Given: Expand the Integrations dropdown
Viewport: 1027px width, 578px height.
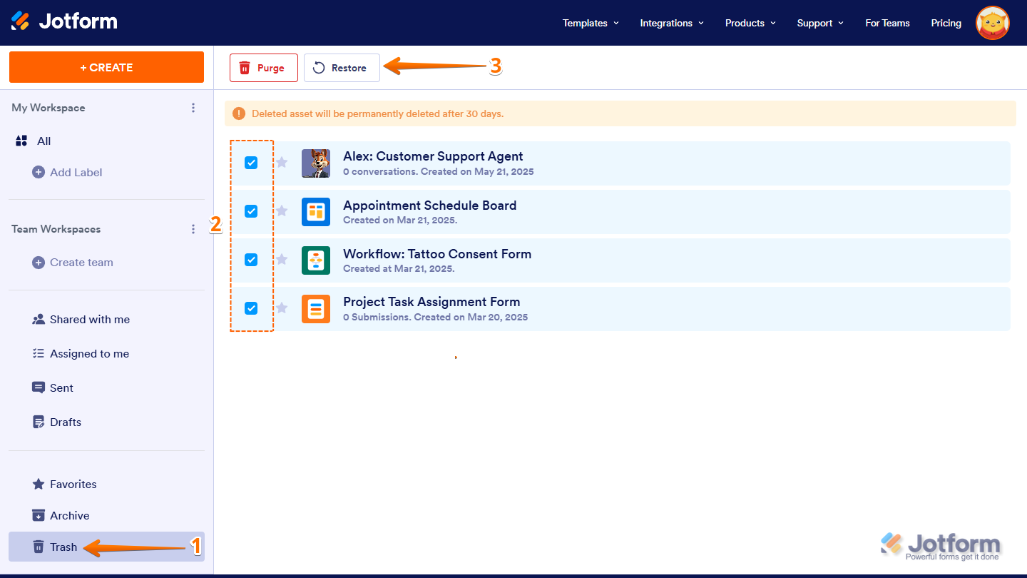Looking at the screenshot, I should [x=671, y=23].
